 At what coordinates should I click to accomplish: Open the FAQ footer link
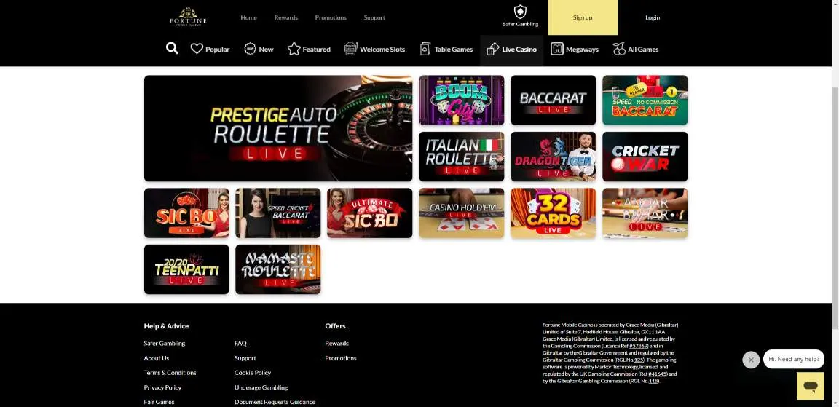(241, 344)
